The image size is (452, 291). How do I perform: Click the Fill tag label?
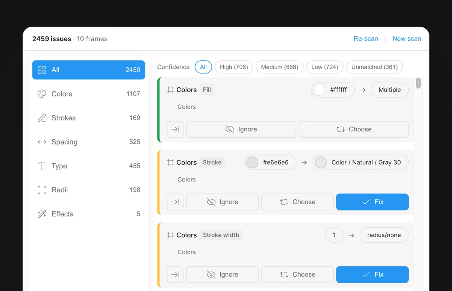[x=207, y=90]
